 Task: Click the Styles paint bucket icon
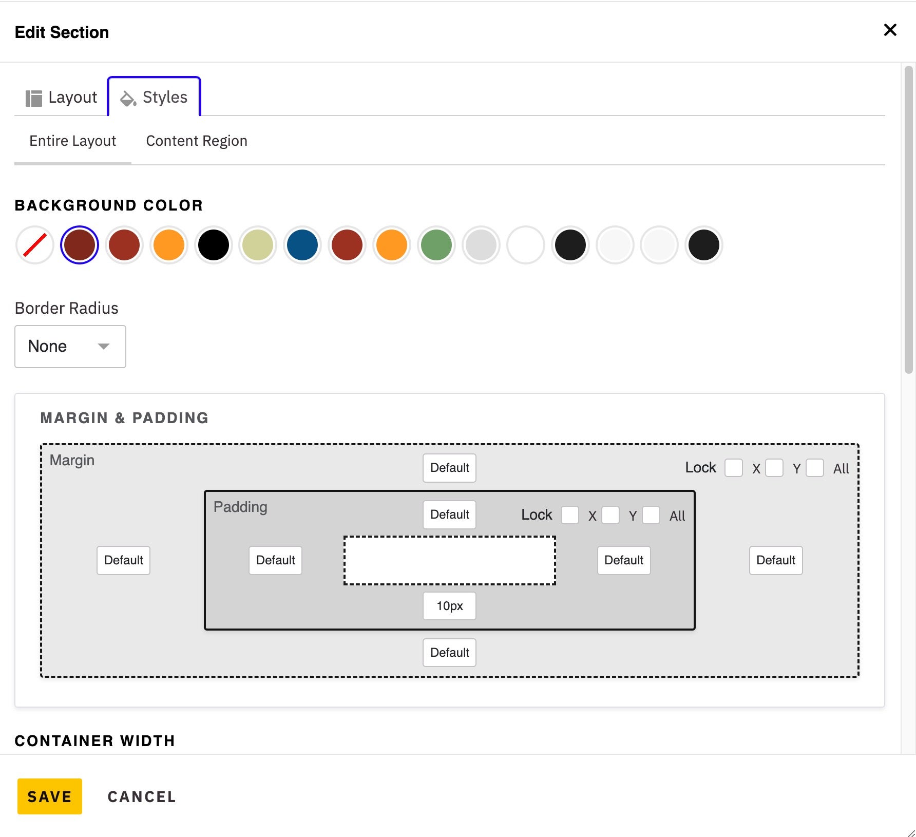coord(128,98)
